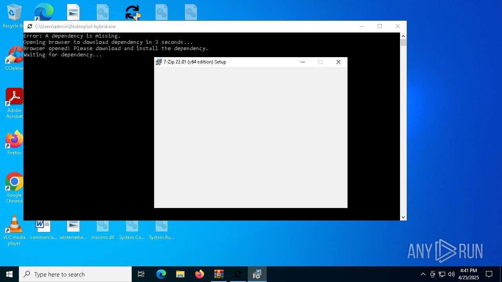Launch Adobe Acrobat from the desktop
Screen dimensions: 502x282
(x=14, y=103)
